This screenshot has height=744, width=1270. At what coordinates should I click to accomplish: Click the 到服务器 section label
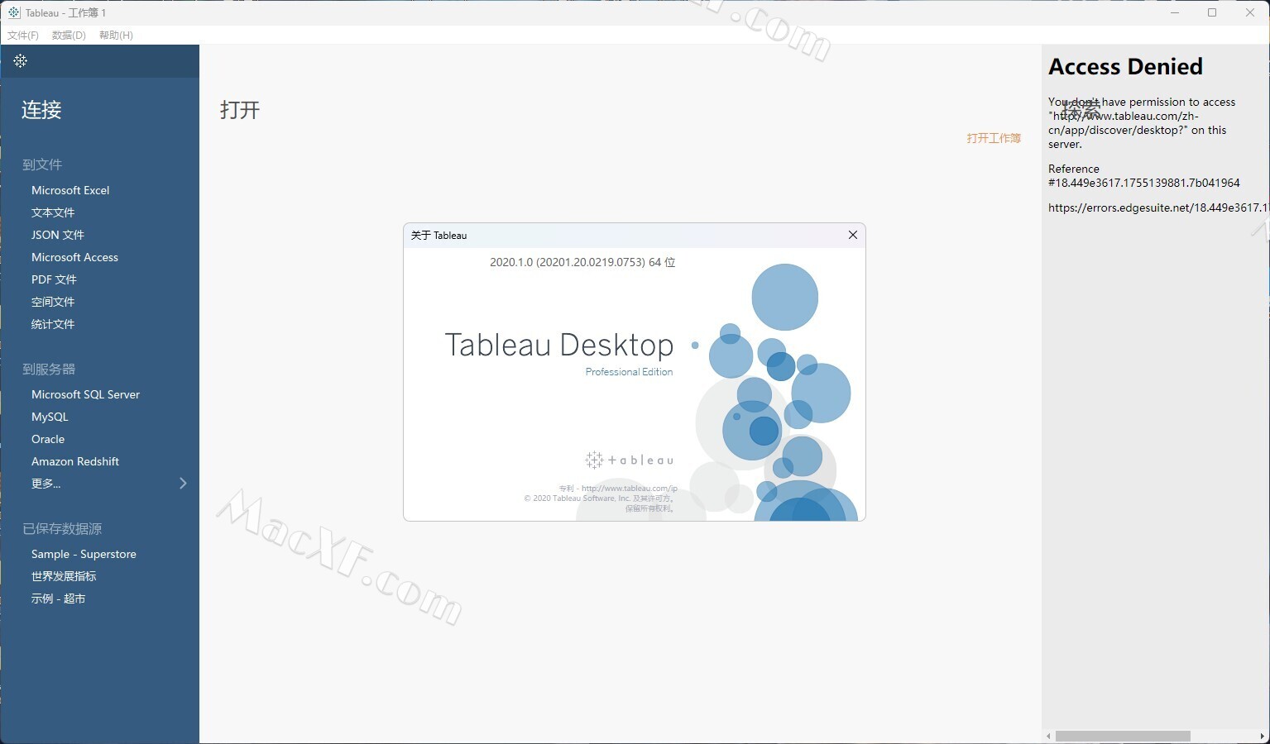tap(49, 369)
